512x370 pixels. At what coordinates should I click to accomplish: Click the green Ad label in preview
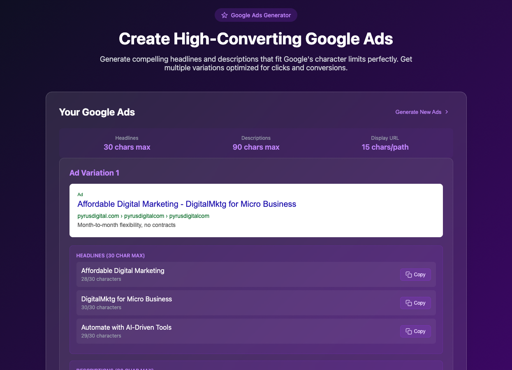tap(80, 194)
